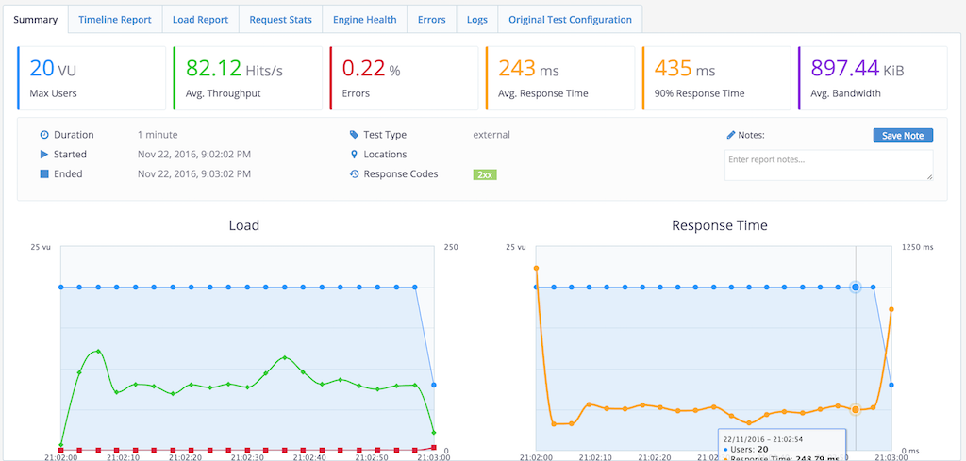Image resolution: width=966 pixels, height=461 pixels.
Task: Click the green 2xx response code badge
Action: click(x=485, y=174)
